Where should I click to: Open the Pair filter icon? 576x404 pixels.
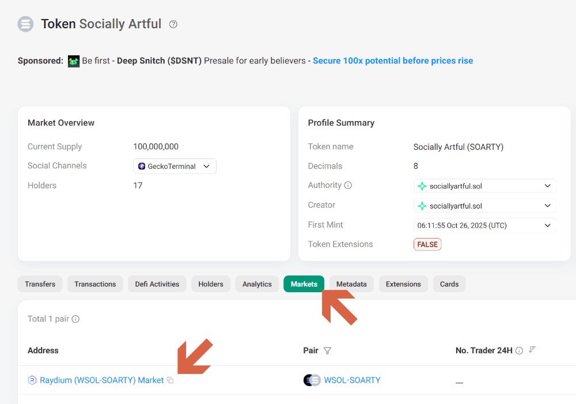[x=328, y=350]
